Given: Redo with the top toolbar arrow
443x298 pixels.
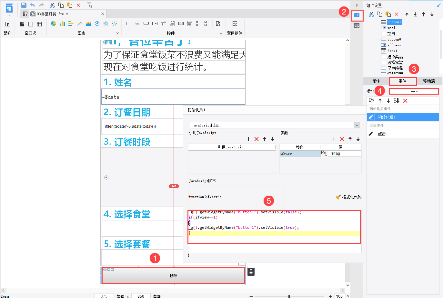Looking at the screenshot, I should point(41,5).
